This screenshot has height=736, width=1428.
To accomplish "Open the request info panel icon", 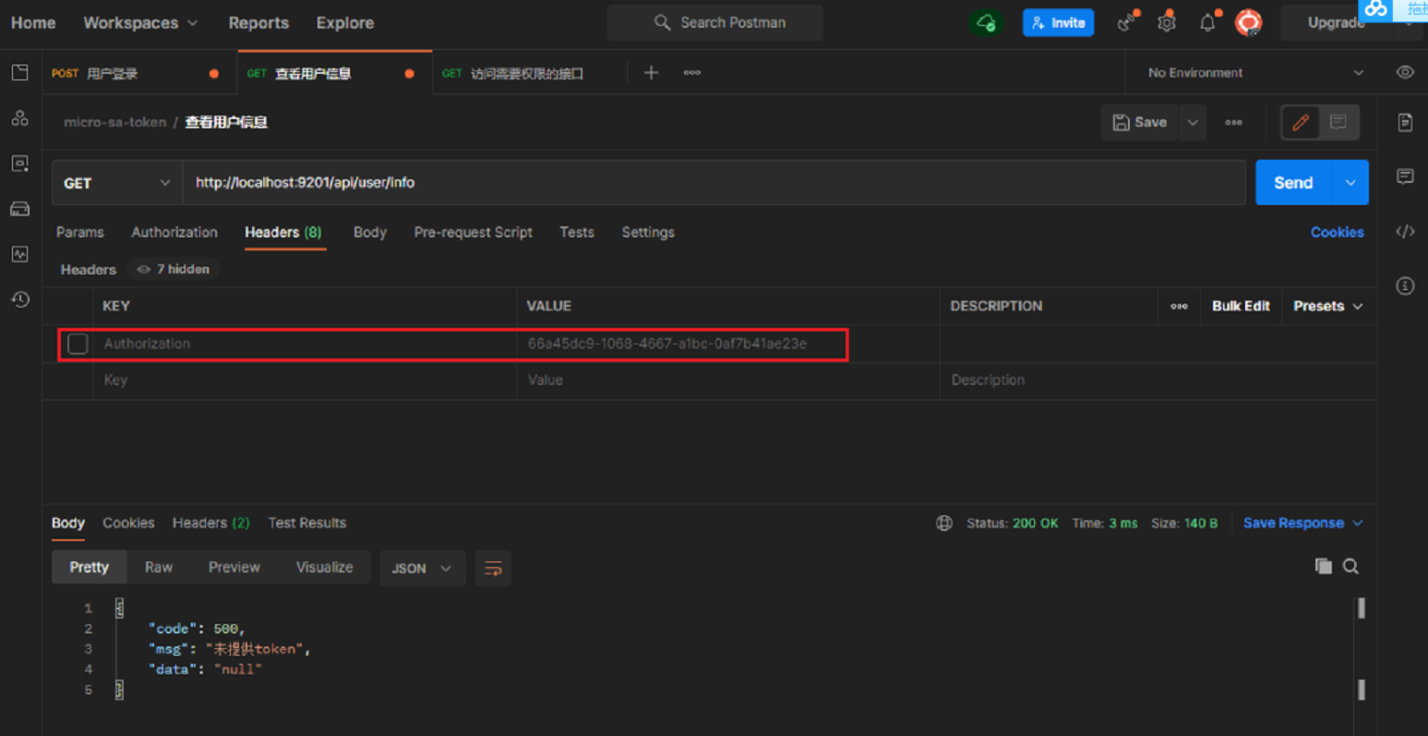I will point(1405,286).
